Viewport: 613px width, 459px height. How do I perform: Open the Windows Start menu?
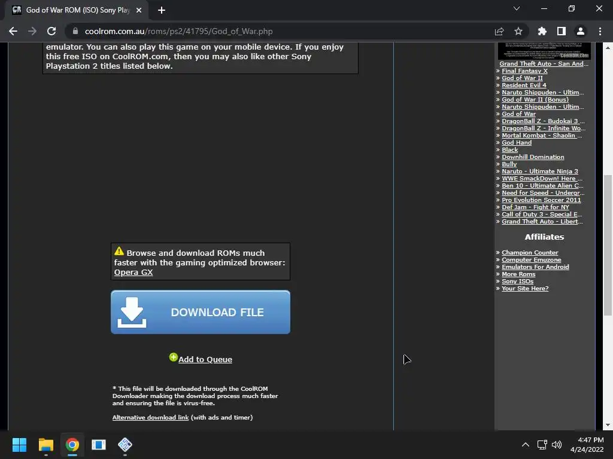click(x=19, y=445)
